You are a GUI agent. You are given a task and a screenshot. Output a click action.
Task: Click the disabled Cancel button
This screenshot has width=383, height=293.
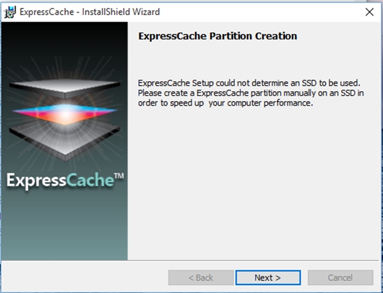click(340, 277)
